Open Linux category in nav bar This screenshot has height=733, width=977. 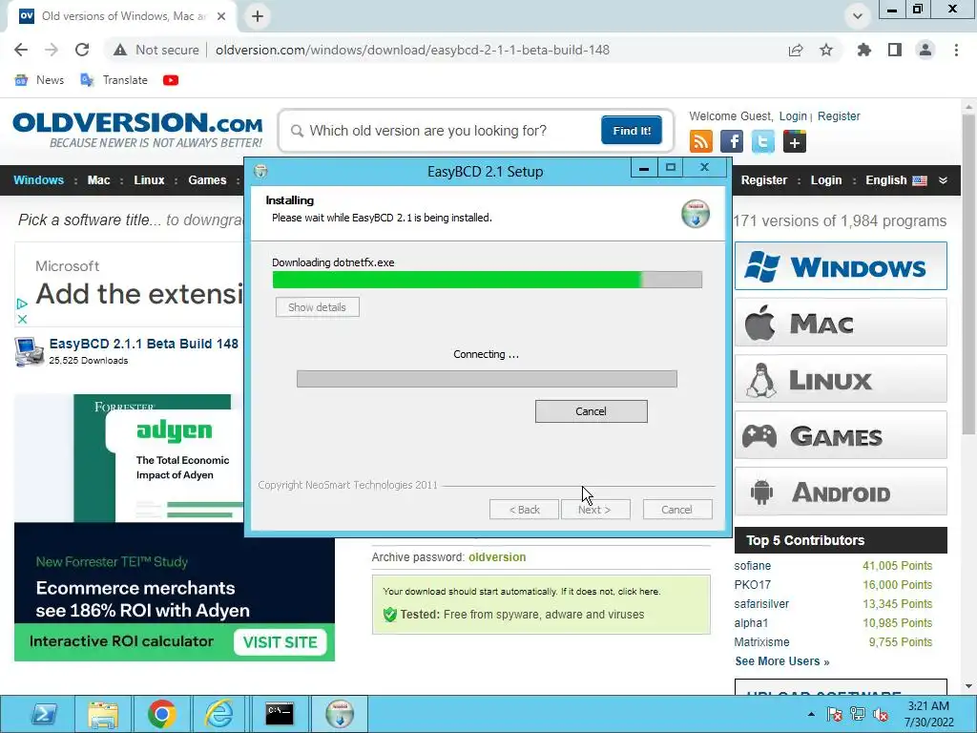click(x=149, y=180)
